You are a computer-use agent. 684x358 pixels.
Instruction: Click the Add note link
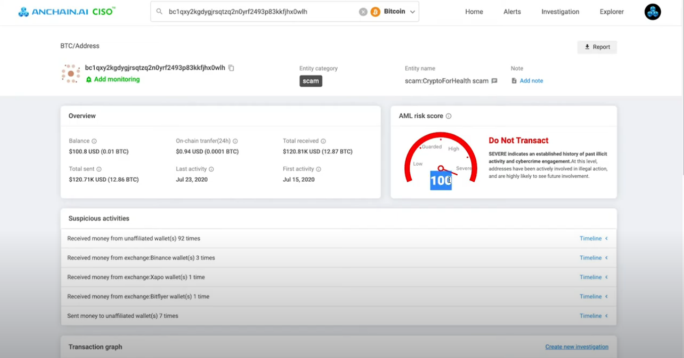coord(531,81)
